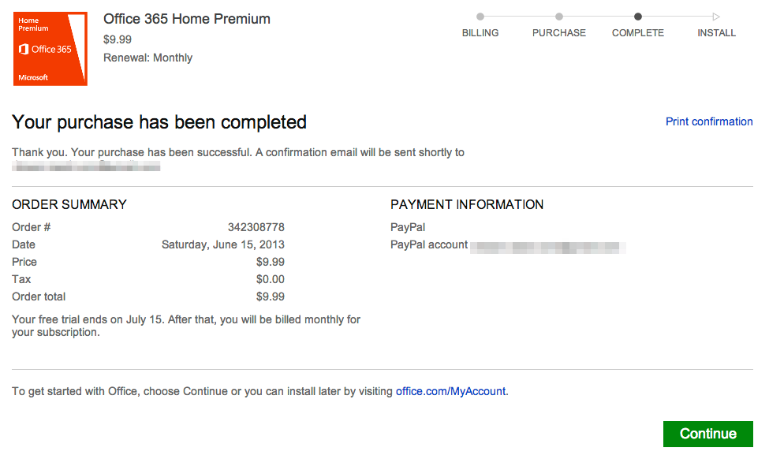
Task: Click the Purchase step dot
Action: pos(559,17)
